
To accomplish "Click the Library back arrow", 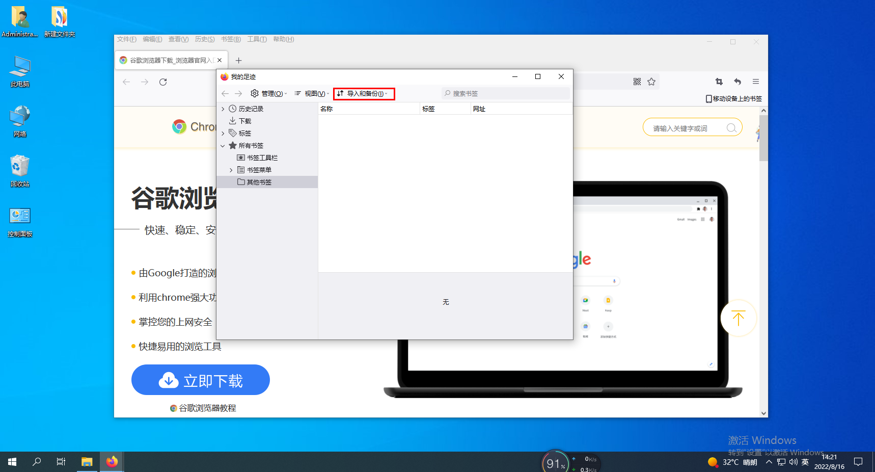I will (225, 94).
